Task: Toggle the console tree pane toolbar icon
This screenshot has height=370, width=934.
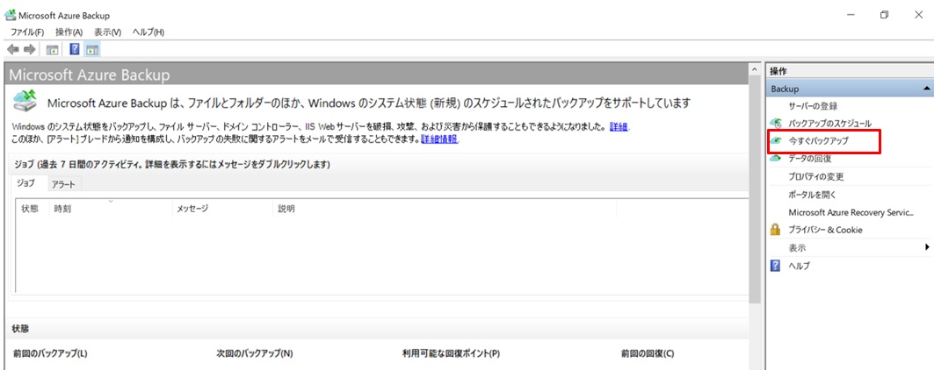Action: (x=53, y=49)
